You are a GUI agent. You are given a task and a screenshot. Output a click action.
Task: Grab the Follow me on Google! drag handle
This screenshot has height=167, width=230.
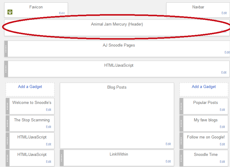click(181, 141)
